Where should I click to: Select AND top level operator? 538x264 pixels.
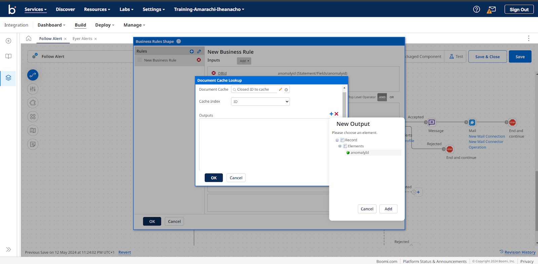coord(382,97)
